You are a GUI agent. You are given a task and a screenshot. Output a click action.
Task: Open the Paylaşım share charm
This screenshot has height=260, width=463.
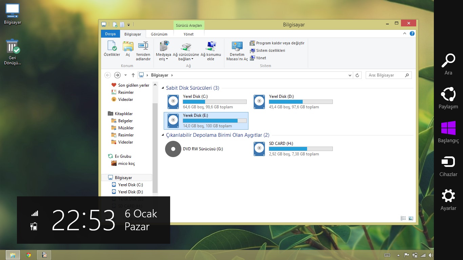pyautogui.click(x=448, y=98)
